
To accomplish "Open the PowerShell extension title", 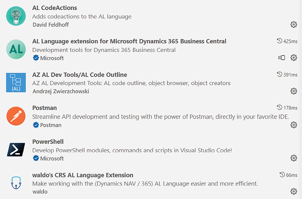I will click(48, 142).
